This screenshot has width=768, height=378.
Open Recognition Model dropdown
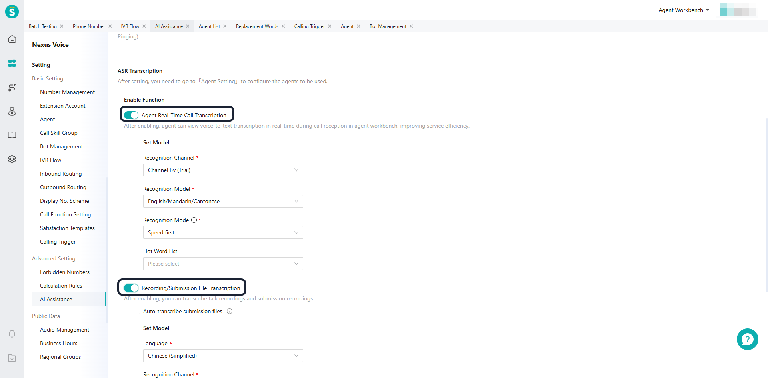223,201
